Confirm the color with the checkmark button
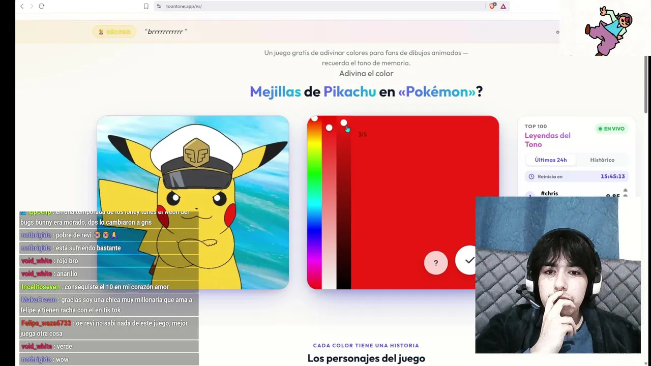 [x=469, y=260]
